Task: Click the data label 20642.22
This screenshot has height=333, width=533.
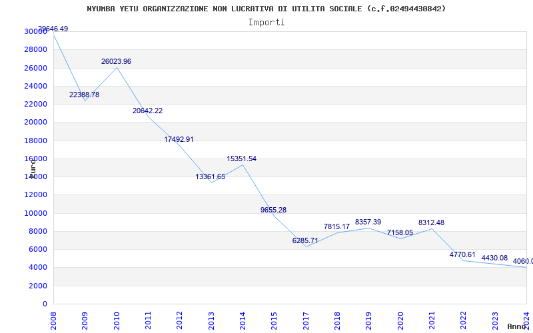Action: tap(147, 111)
